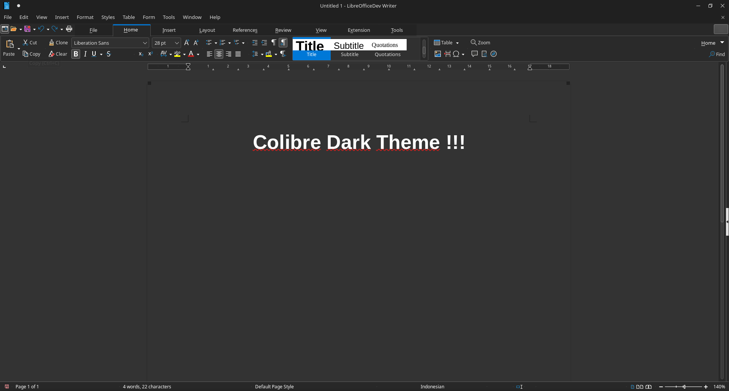Viewport: 729px width, 391px height.
Task: Switch to book view layout
Action: [x=649, y=387]
